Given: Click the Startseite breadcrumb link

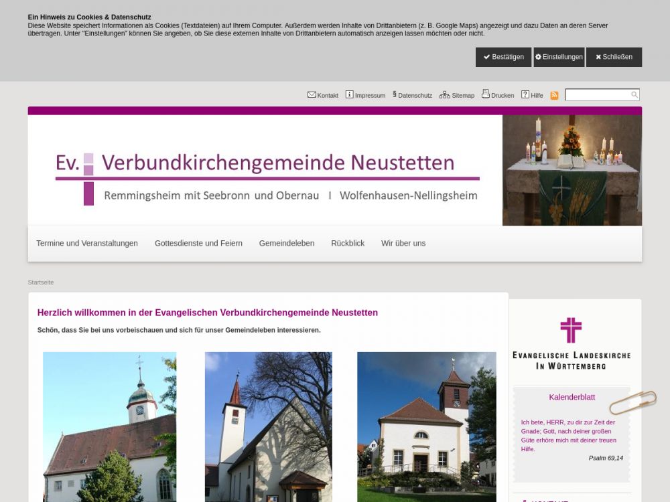Looking at the screenshot, I should tap(41, 282).
